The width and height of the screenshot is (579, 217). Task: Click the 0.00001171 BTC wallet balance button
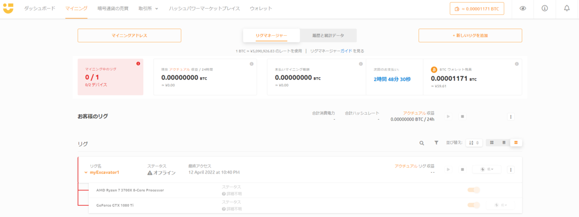coord(477,9)
